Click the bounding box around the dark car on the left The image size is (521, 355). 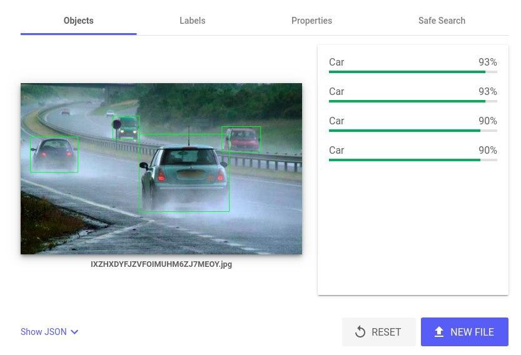[54, 154]
